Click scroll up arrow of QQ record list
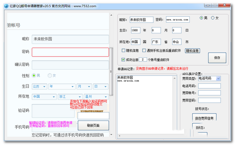235x145 pixels. pyautogui.click(x=174, y=78)
